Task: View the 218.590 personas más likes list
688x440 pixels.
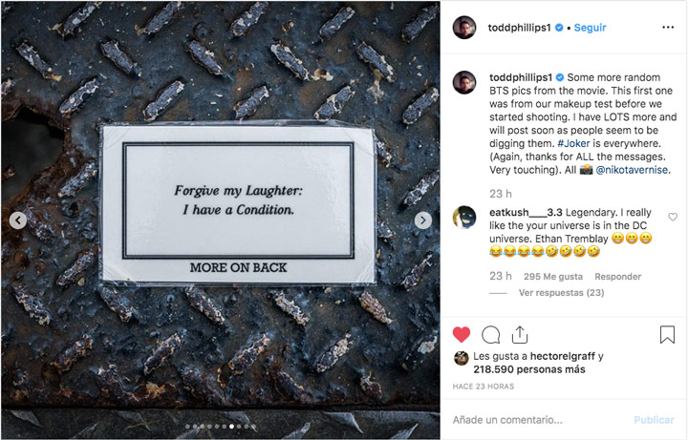Action: [529, 369]
